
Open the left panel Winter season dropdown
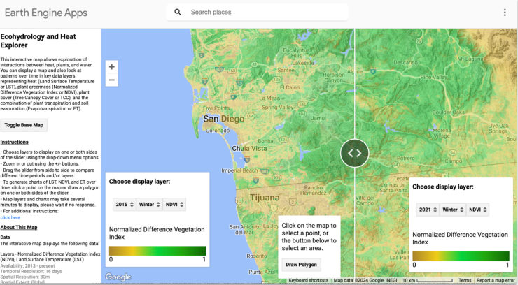(149, 204)
